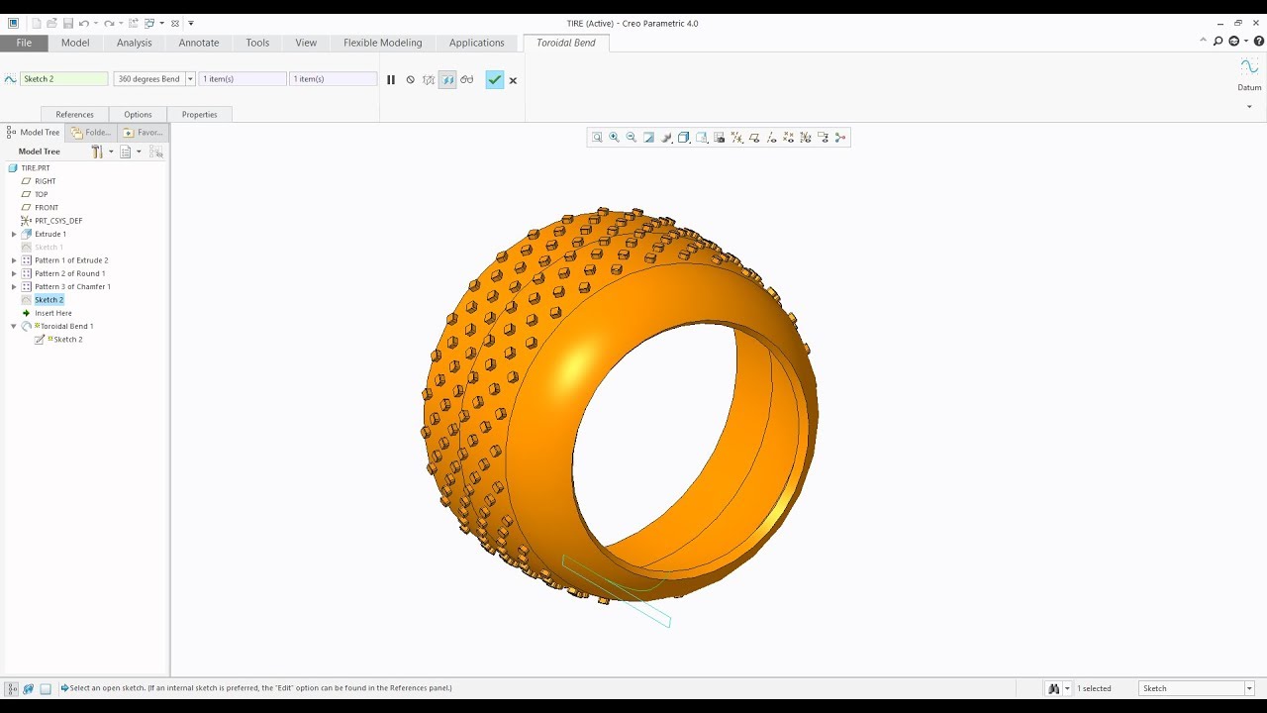Open the quick access toolbar customize arrow
The height and width of the screenshot is (713, 1267).
(191, 23)
